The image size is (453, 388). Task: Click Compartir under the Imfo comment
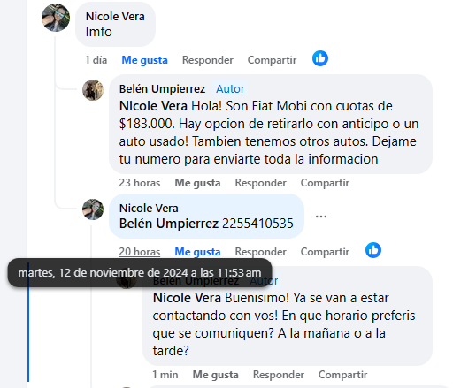[x=272, y=60]
